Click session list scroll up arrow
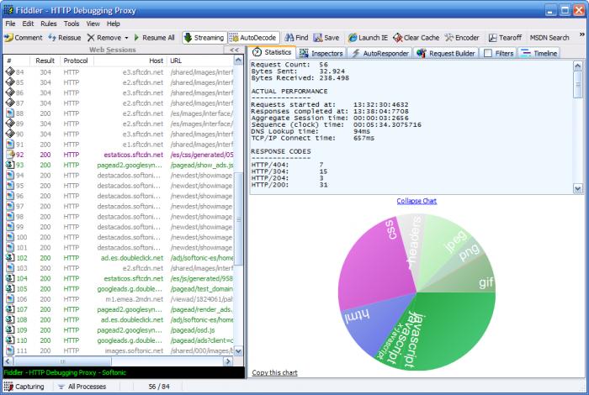589x395 pixels. tap(238, 60)
